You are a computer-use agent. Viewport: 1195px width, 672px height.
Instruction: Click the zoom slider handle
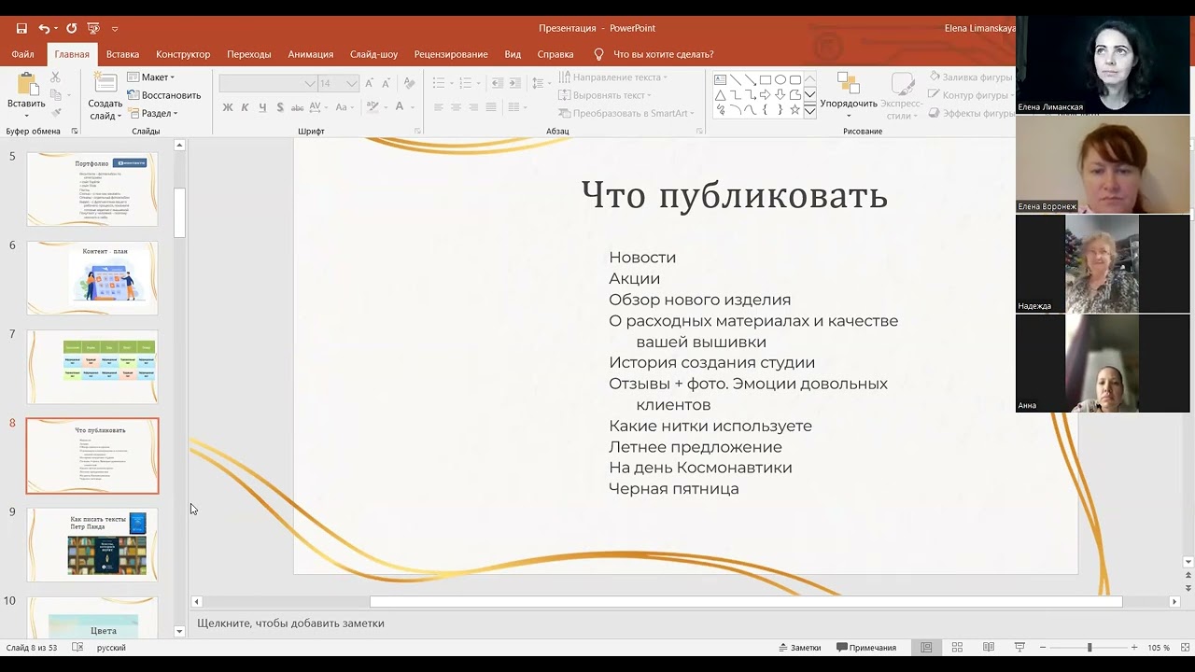coord(1089,647)
